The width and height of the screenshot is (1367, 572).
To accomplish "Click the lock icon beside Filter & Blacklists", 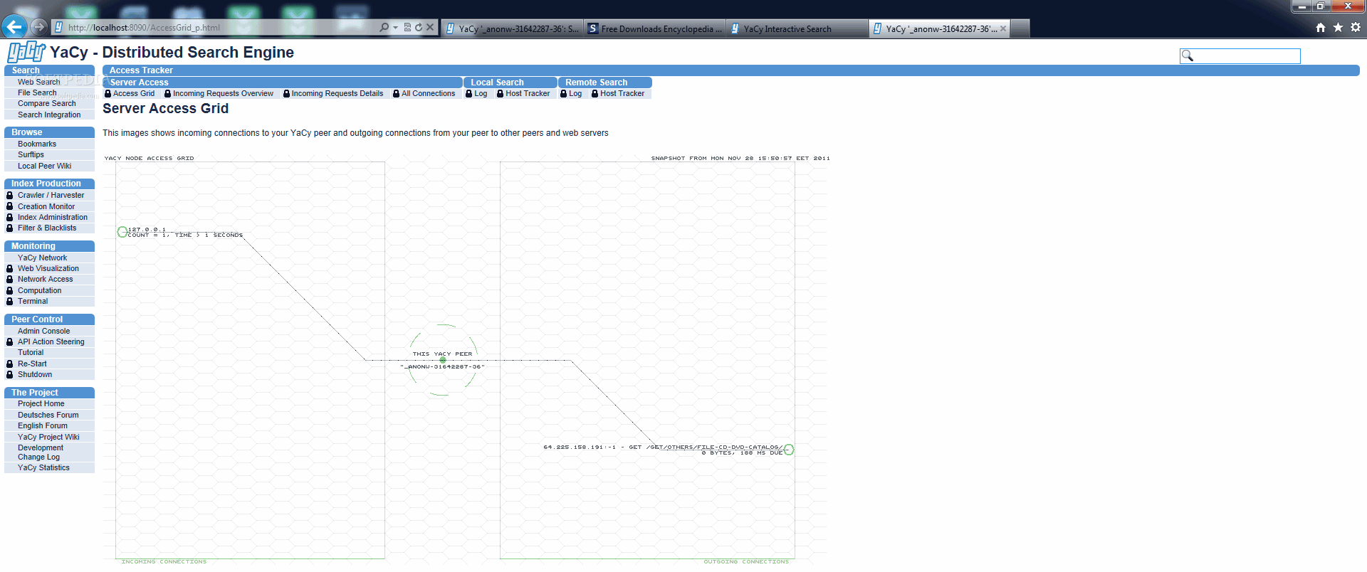I will coord(10,228).
